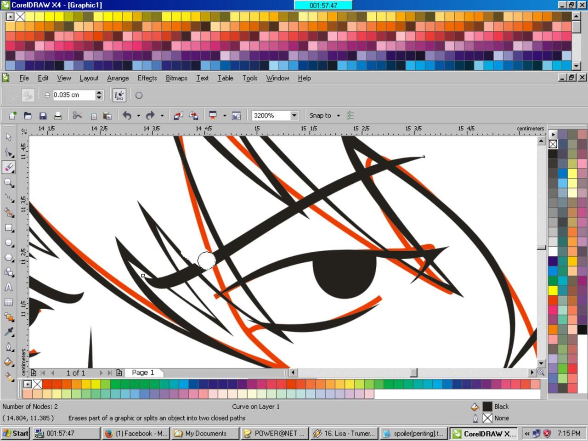This screenshot has width=588, height=441.
Task: Redo the last action
Action: 150,116
